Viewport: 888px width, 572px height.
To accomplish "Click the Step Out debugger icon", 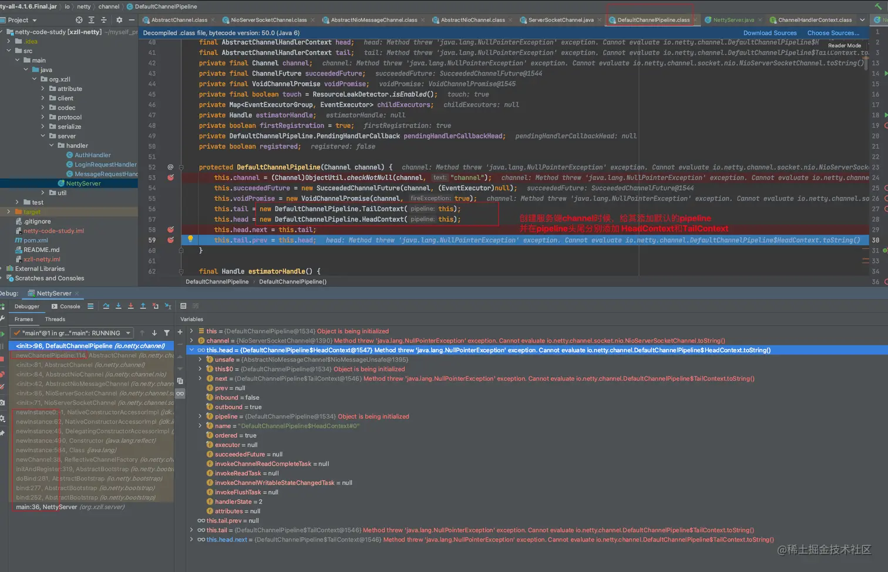I will tap(143, 306).
